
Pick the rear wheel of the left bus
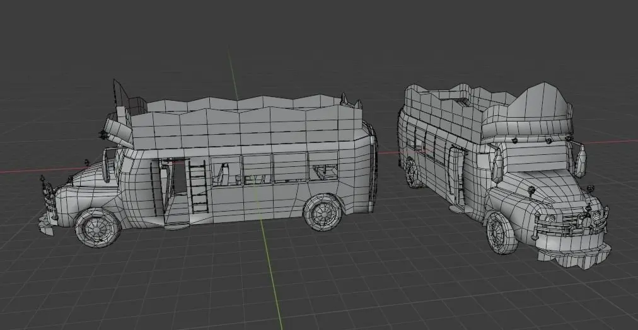(x=323, y=212)
